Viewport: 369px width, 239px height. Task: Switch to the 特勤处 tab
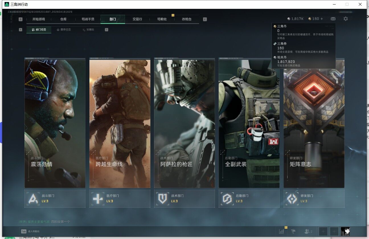coord(162,19)
